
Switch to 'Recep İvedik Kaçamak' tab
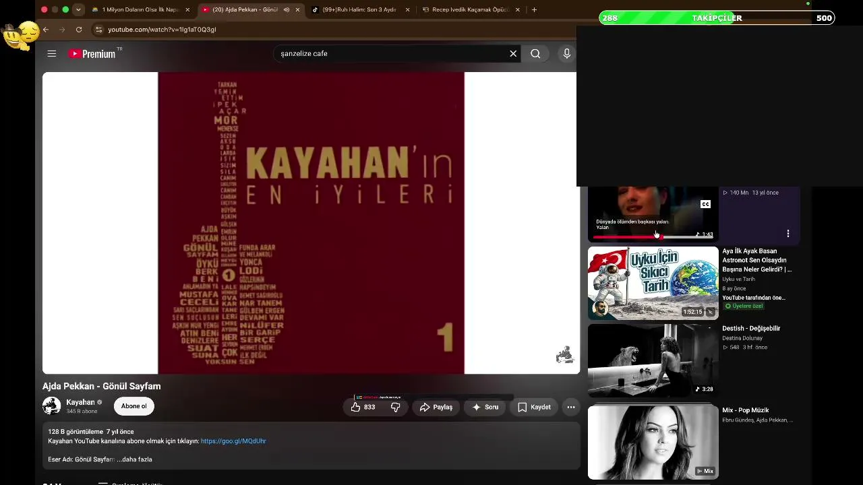[471, 9]
